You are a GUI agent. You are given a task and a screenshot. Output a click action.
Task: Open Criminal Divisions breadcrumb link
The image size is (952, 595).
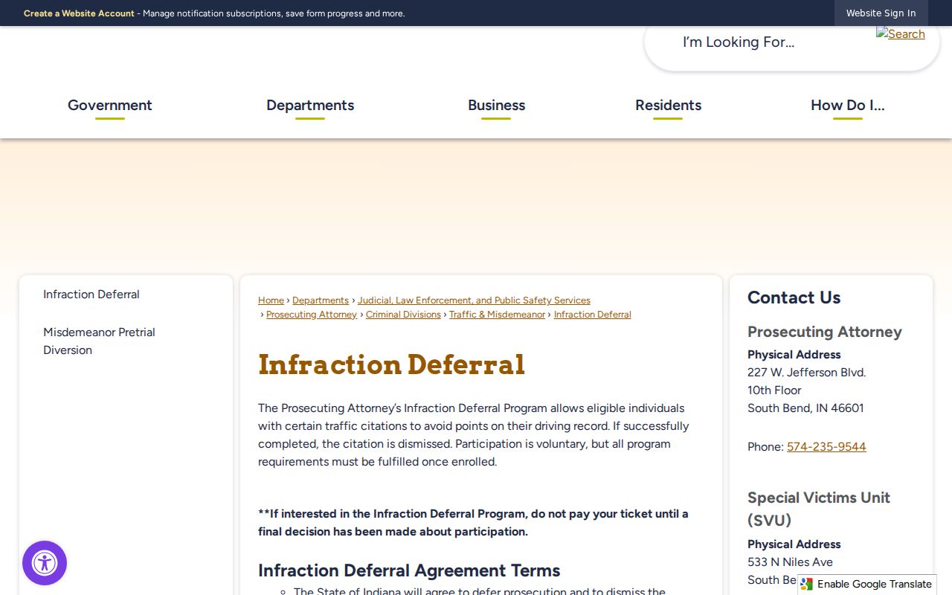click(403, 315)
